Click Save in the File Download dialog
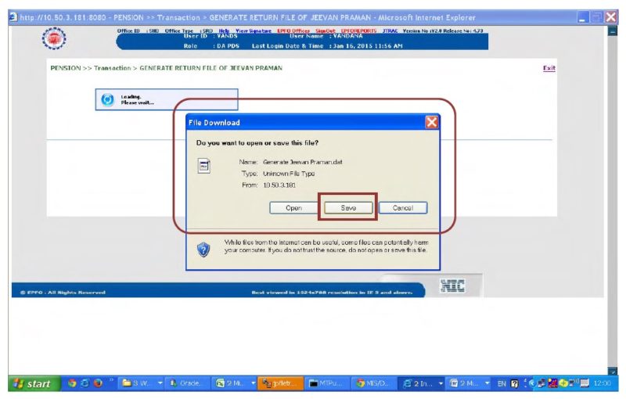 (348, 208)
